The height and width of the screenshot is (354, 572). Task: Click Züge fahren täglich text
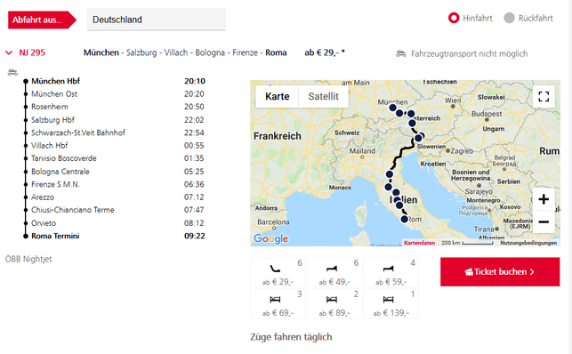291,337
